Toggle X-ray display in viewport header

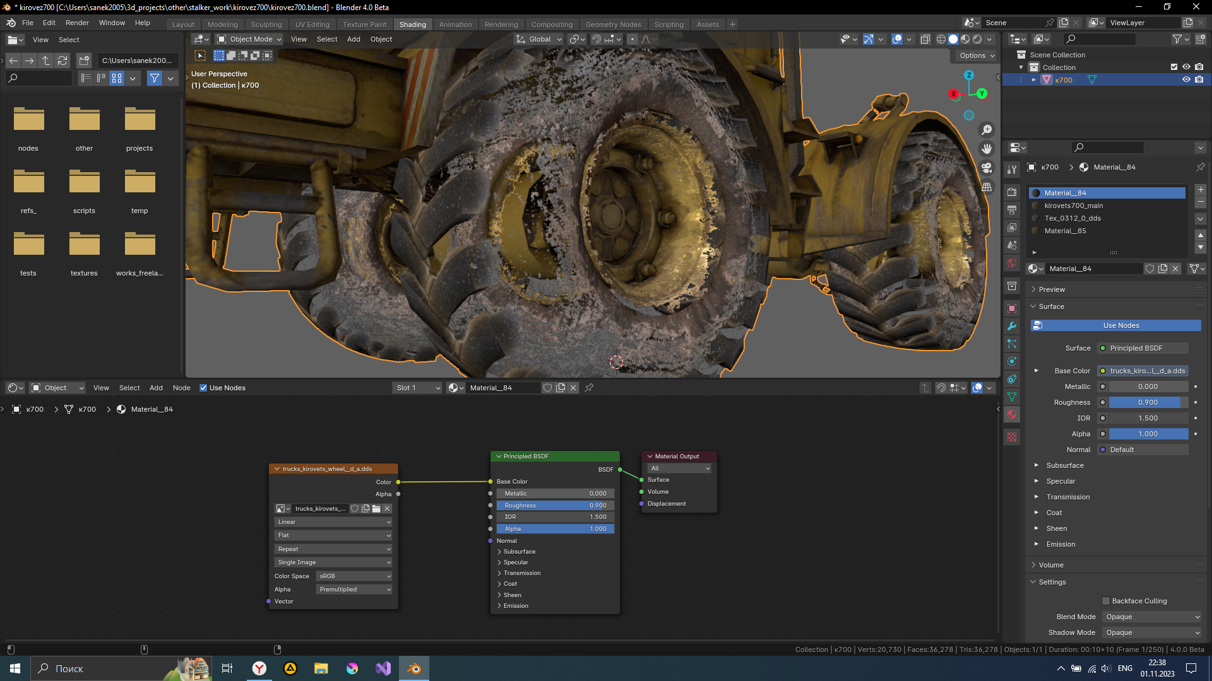[925, 39]
